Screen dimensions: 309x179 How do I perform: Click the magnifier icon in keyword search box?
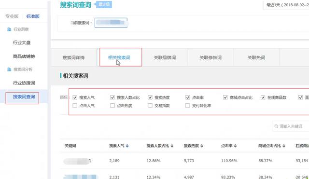(276, 126)
